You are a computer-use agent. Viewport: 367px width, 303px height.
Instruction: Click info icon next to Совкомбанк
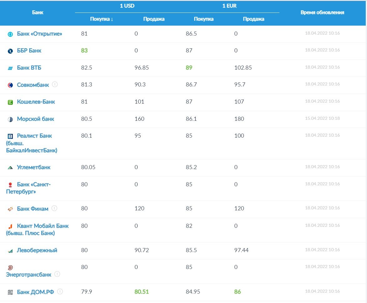[55, 84]
